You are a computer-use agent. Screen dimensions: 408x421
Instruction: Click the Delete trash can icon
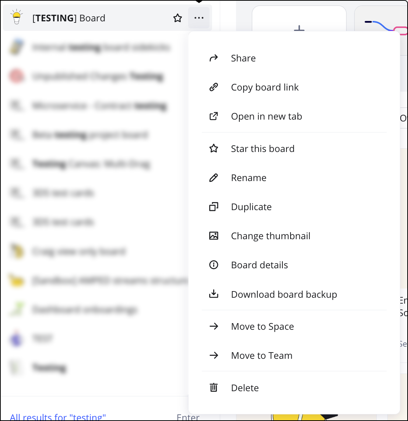(214, 388)
